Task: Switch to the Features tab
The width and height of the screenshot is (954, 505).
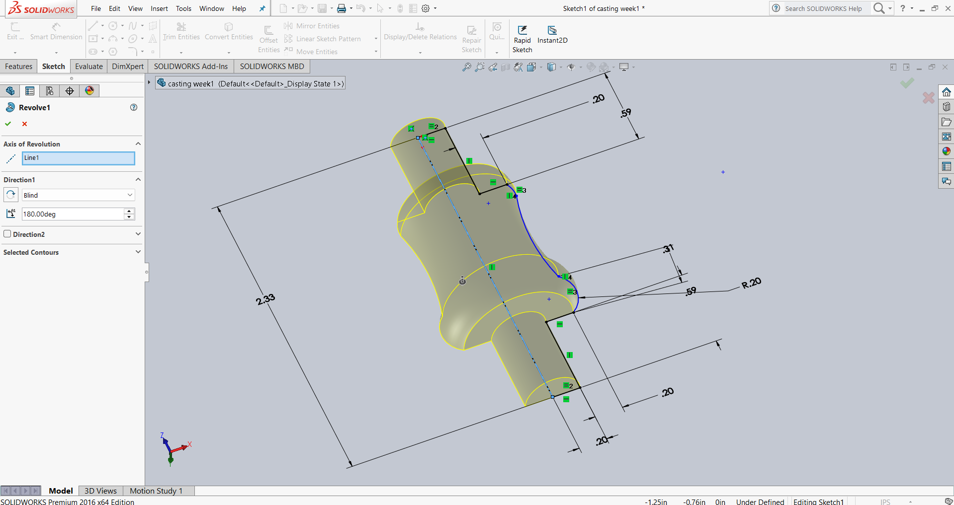Action: tap(19, 67)
